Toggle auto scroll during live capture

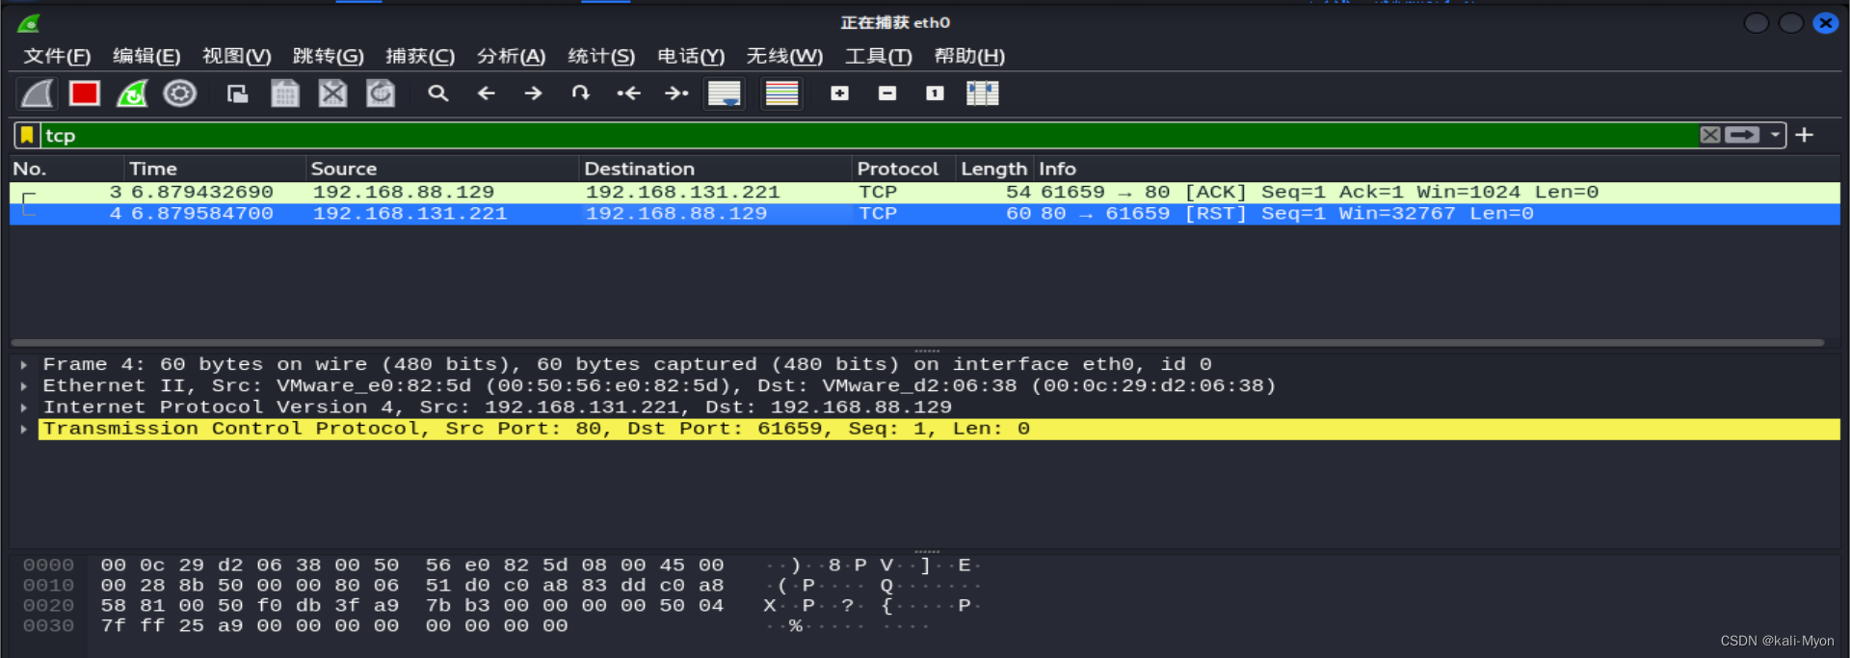(x=725, y=93)
